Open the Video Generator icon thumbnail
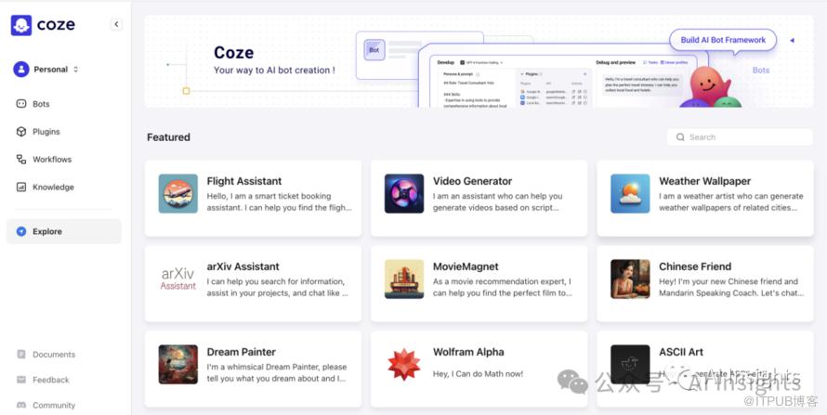This screenshot has height=415, width=827. click(x=404, y=193)
